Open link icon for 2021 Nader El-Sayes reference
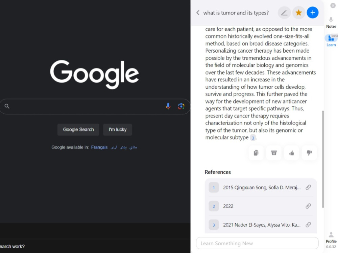 [308, 225]
